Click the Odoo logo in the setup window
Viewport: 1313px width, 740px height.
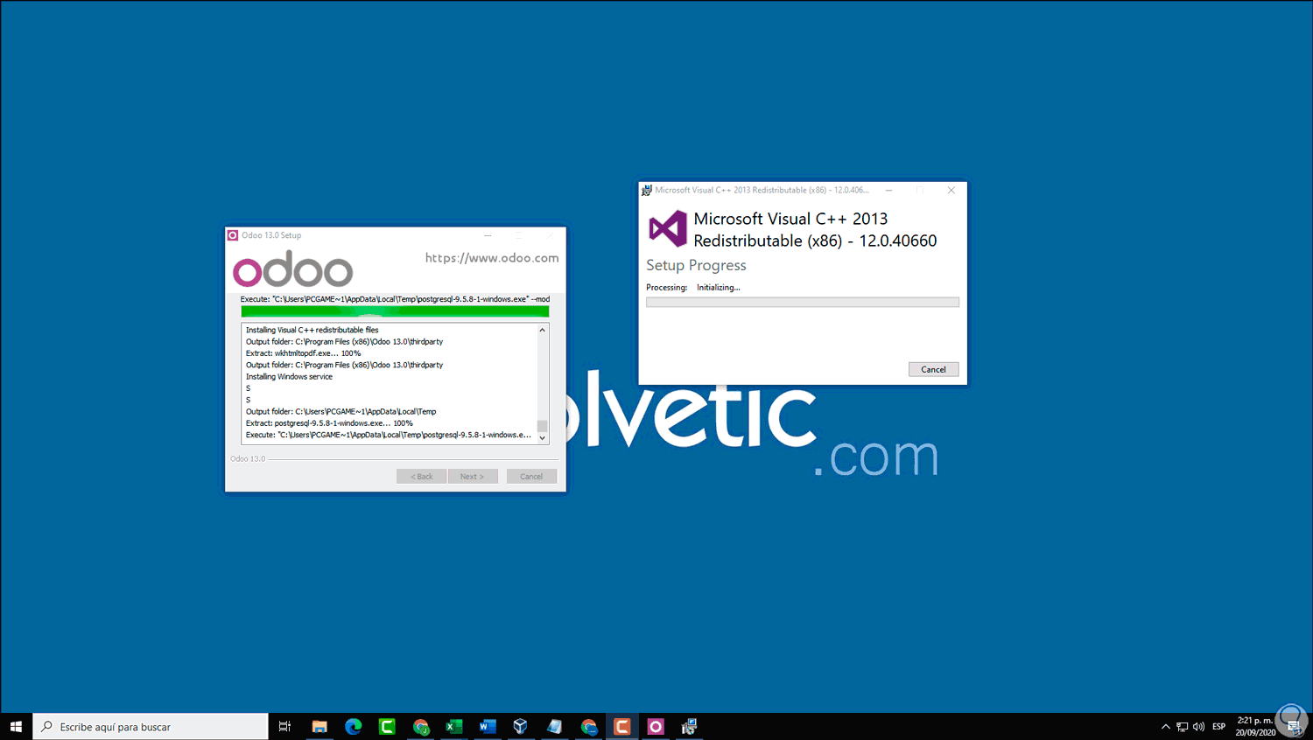[x=292, y=269]
